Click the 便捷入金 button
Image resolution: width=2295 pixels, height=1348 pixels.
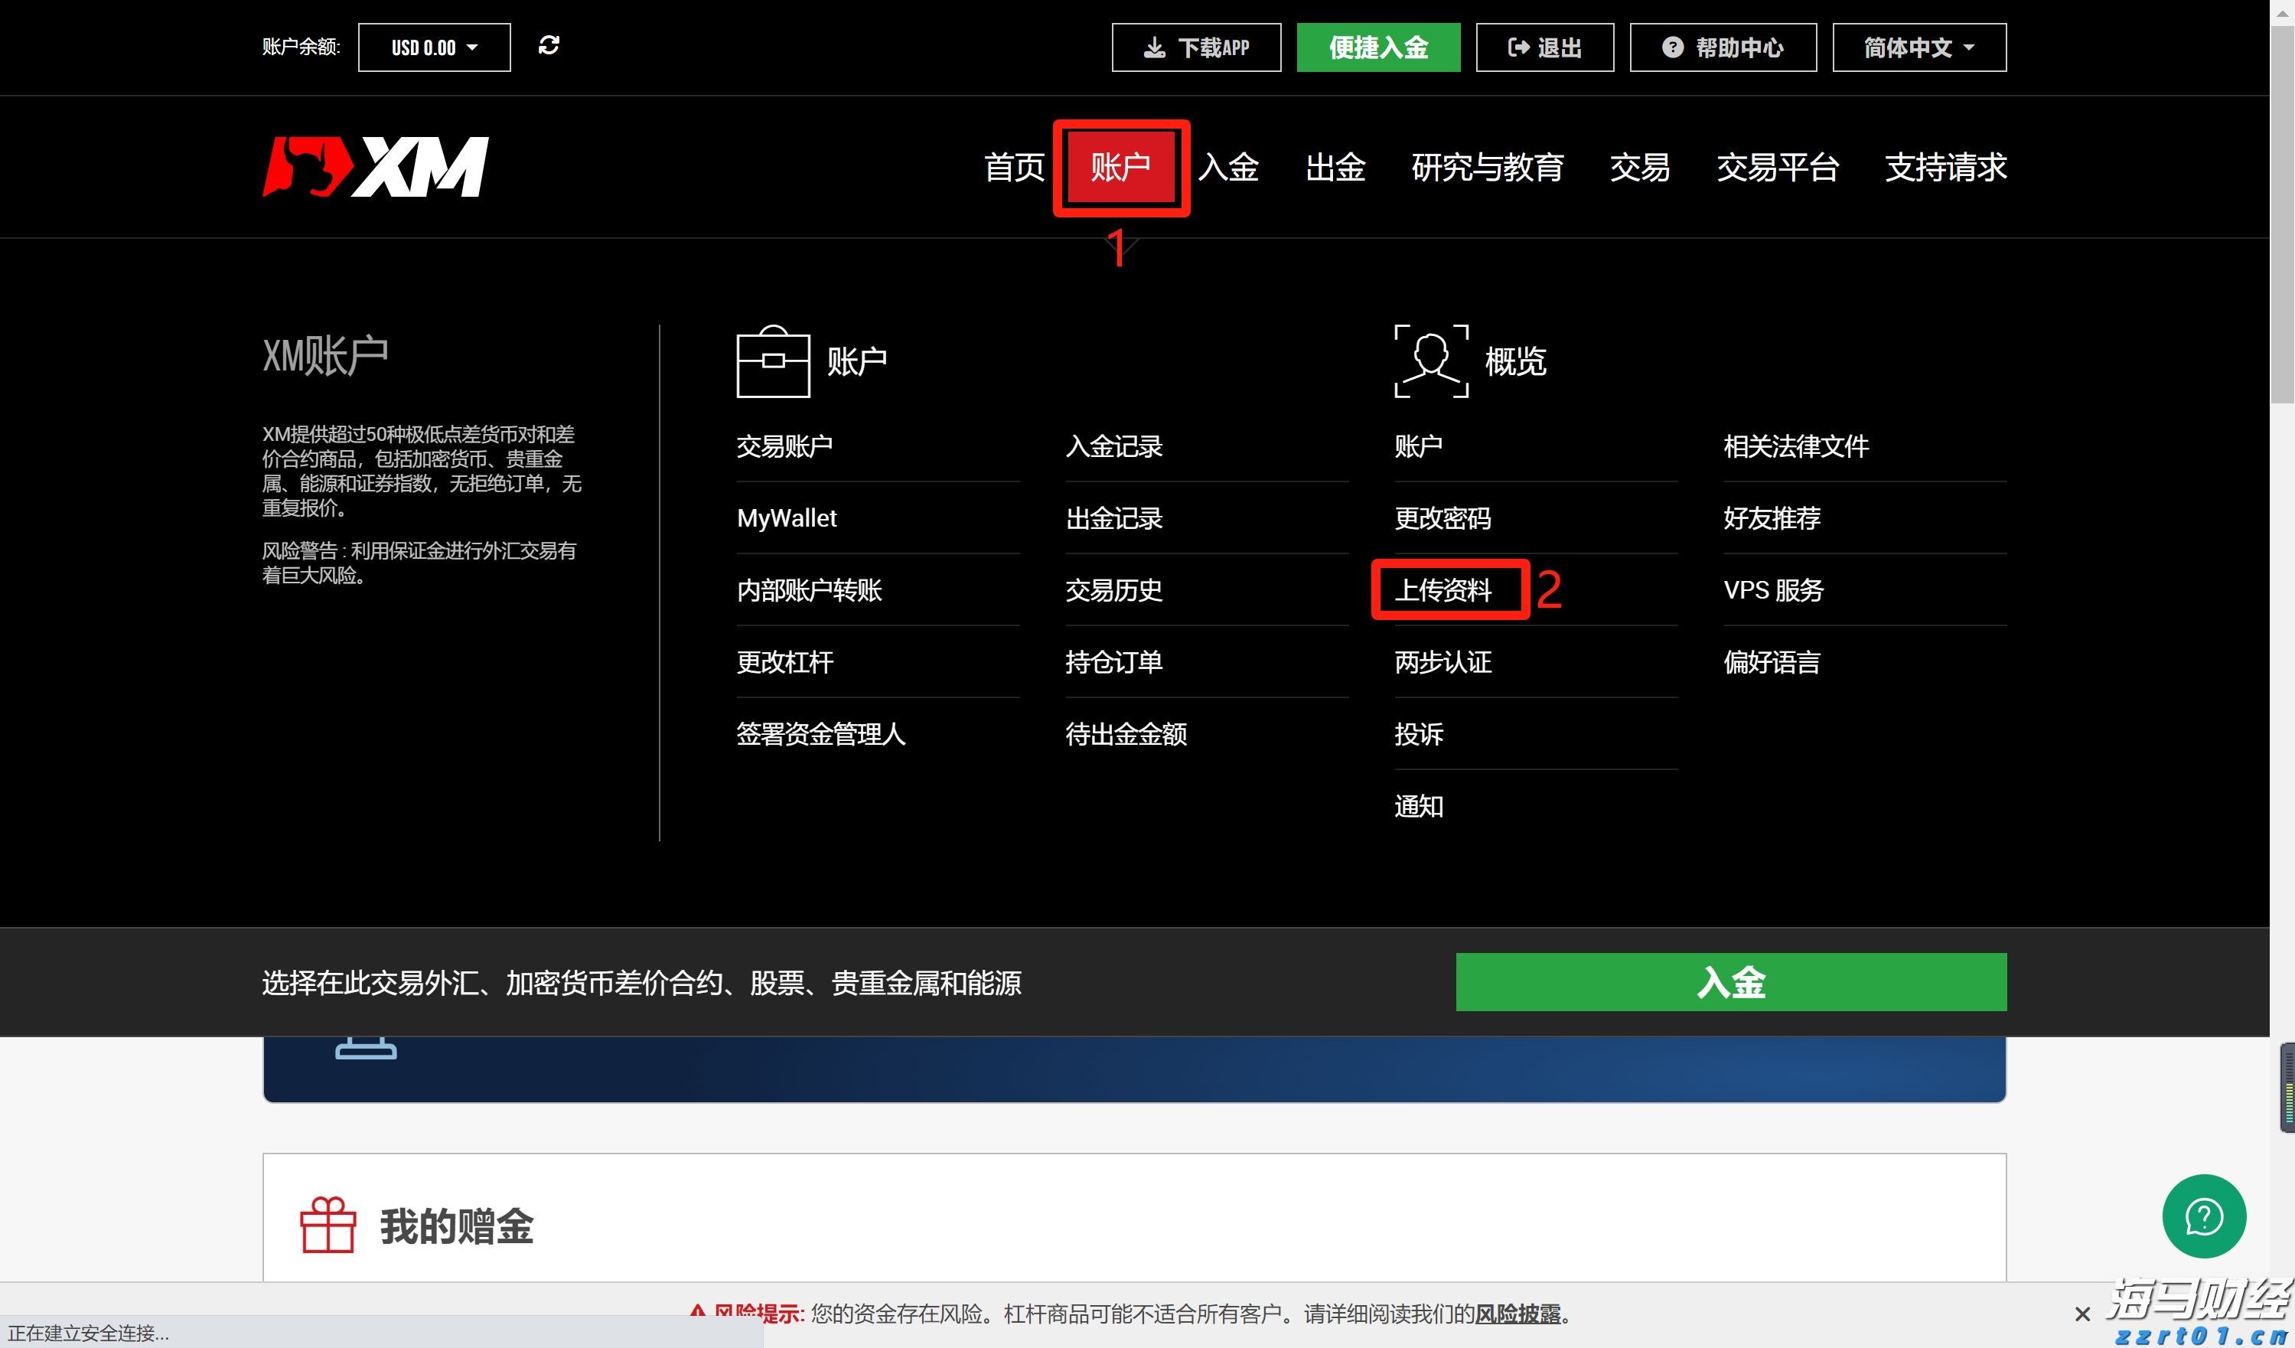(1378, 47)
